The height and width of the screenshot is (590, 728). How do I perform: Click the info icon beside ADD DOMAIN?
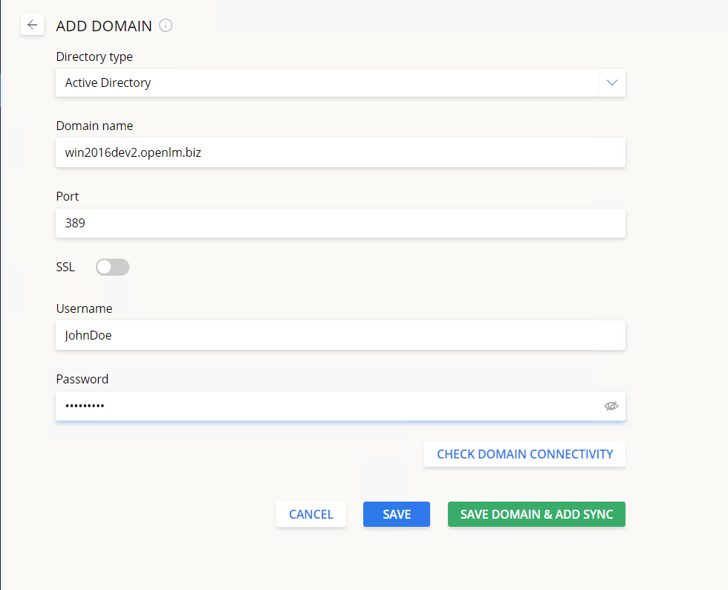(166, 26)
